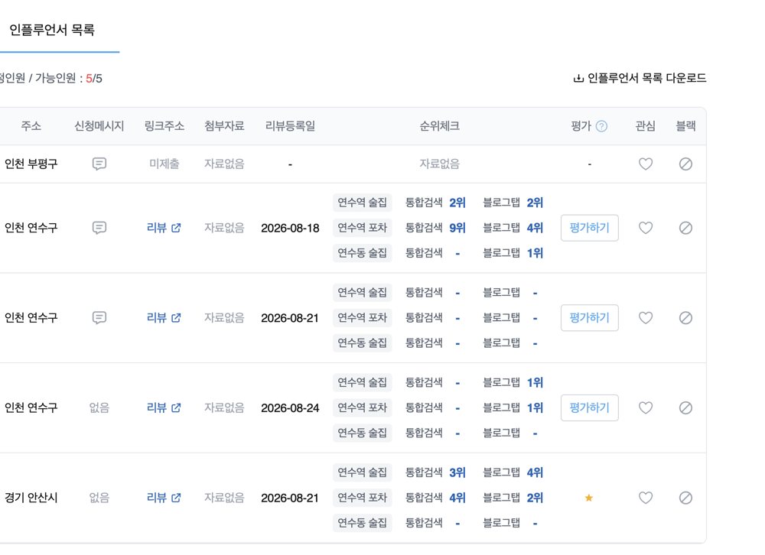
Task: Open application message for 인천 부평구 row
Action: pyautogui.click(x=99, y=164)
